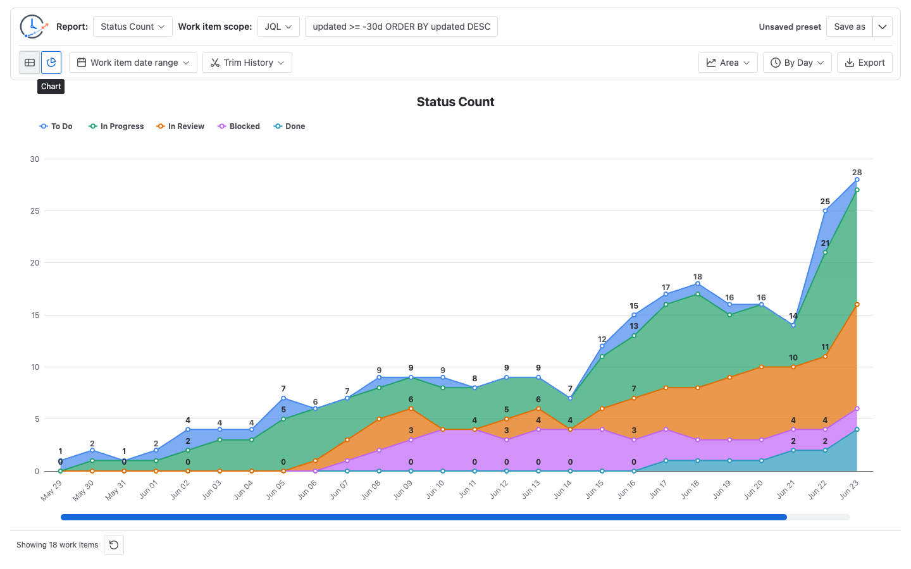This screenshot has height=569, width=911.
Task: Expand the Save as preset arrow
Action: pos(883,27)
